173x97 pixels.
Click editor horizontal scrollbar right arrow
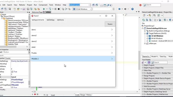pyautogui.click(x=137, y=92)
